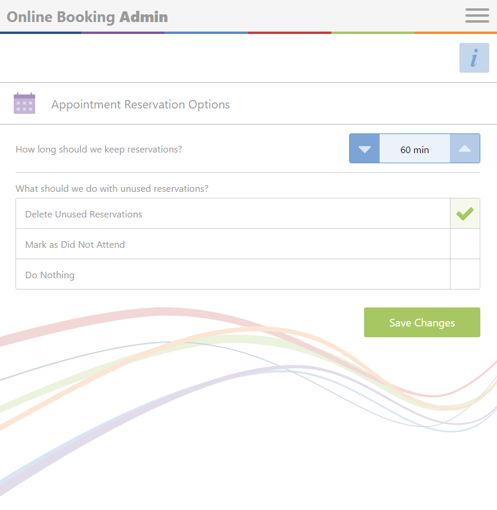The height and width of the screenshot is (510, 497).
Task: Tick the box beside Do Nothing
Action: [465, 274]
